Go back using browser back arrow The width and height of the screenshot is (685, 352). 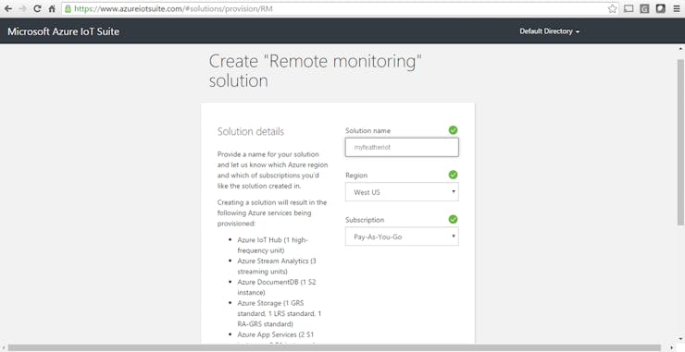pos(7,8)
